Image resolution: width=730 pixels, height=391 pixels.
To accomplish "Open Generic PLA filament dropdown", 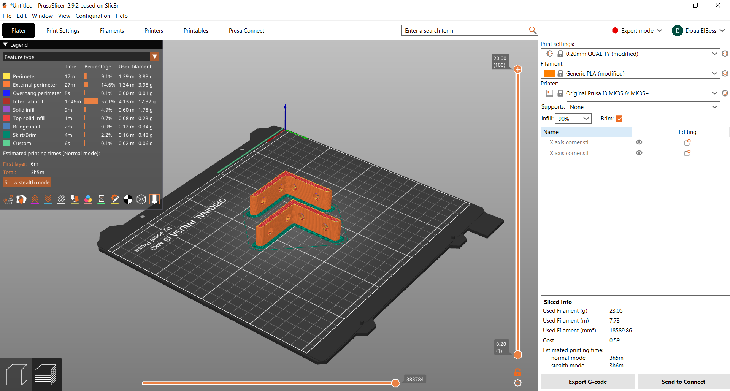I will (x=630, y=73).
